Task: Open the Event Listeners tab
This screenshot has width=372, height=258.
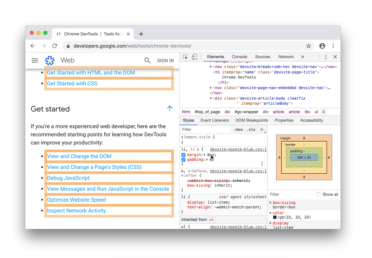Action: pyautogui.click(x=215, y=121)
